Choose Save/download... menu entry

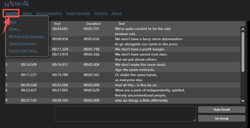click(x=23, y=43)
